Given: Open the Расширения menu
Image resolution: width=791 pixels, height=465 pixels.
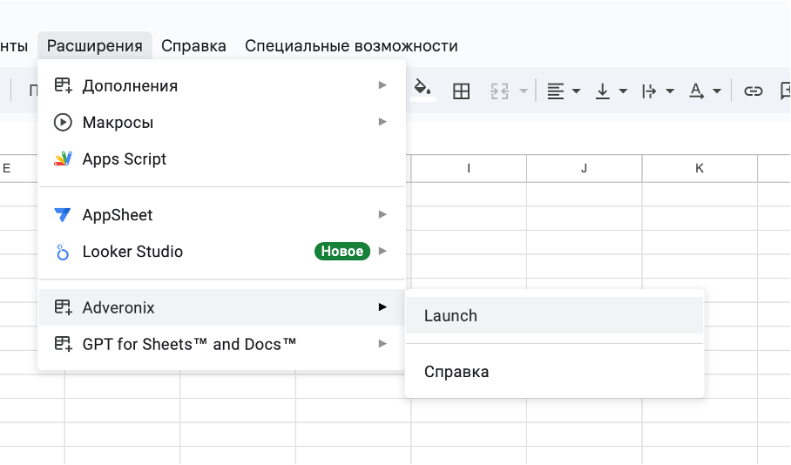Looking at the screenshot, I should click(94, 46).
